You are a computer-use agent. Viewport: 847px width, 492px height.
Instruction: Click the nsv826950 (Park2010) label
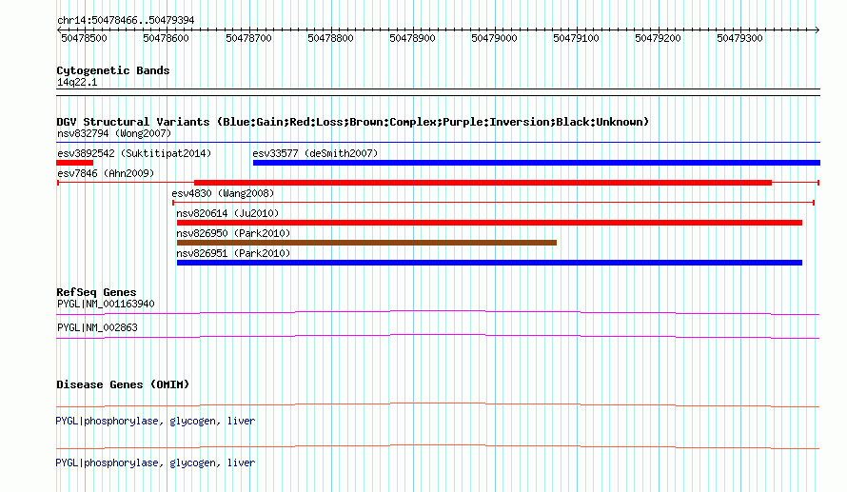tap(233, 233)
